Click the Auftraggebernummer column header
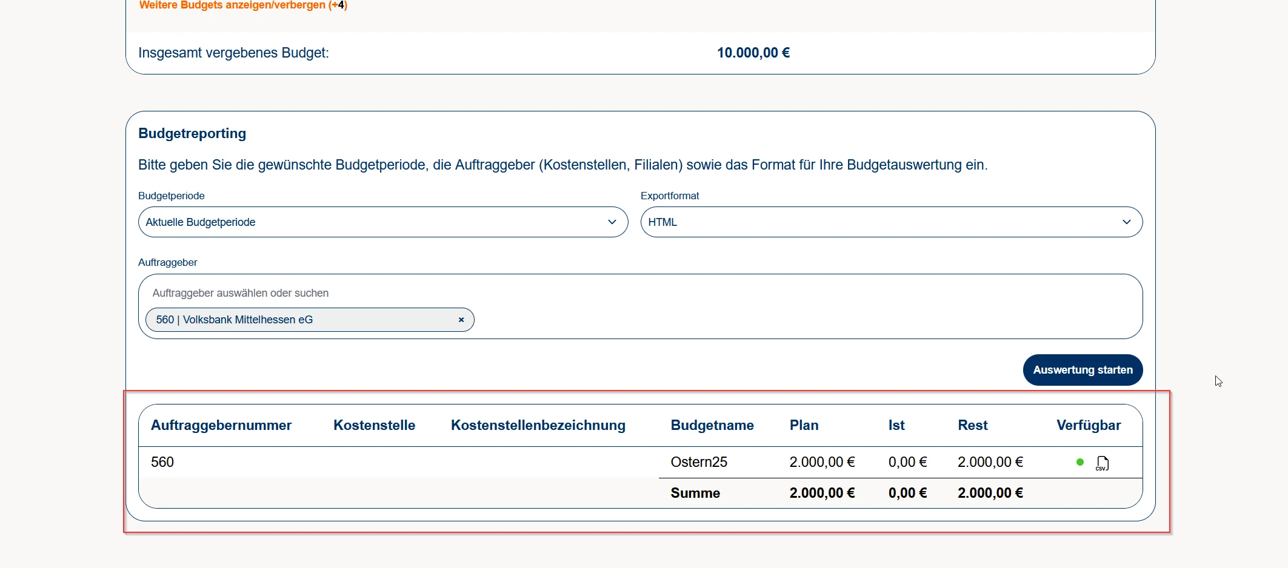 tap(221, 425)
